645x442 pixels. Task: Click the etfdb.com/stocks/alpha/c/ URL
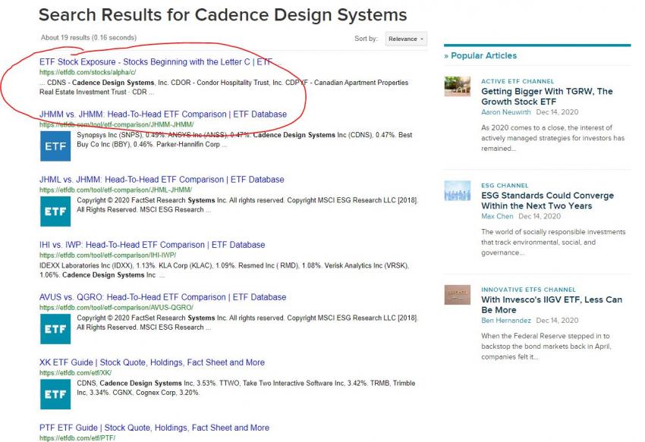pyautogui.click(x=87, y=72)
